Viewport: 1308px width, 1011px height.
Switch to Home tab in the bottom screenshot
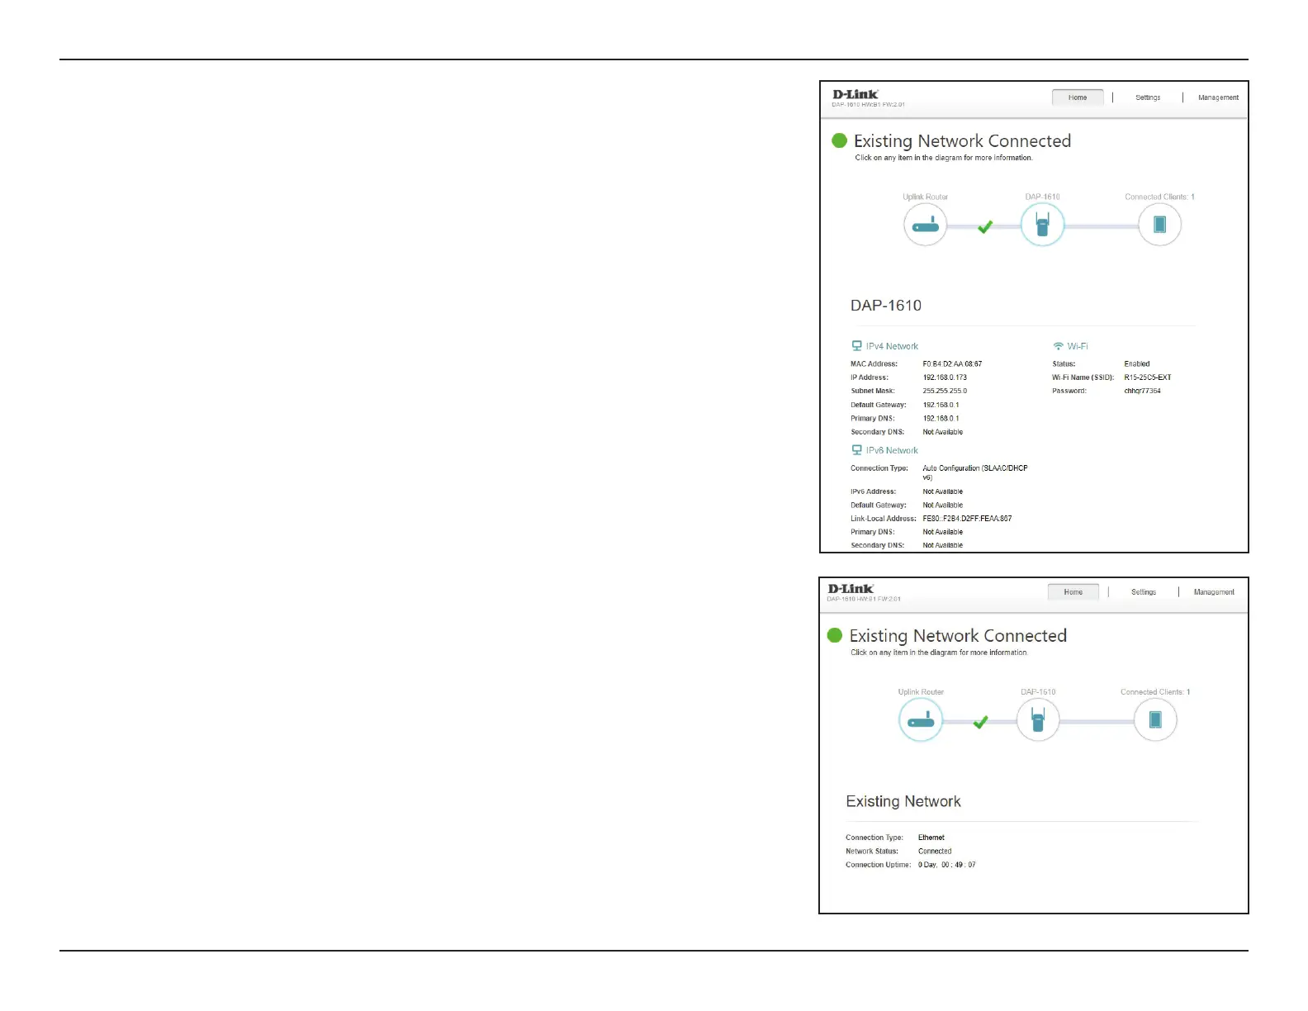tap(1073, 592)
